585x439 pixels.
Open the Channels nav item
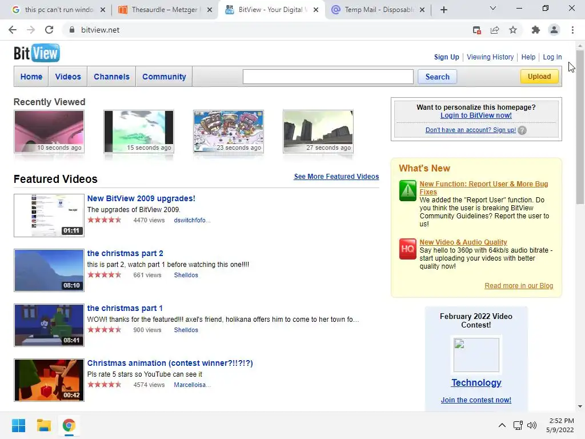coord(111,77)
